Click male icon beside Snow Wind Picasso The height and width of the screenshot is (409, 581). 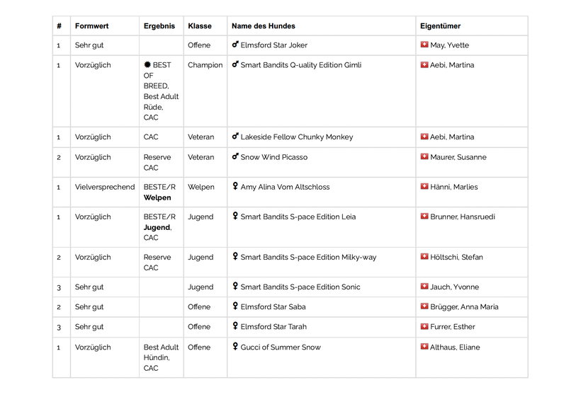pos(235,157)
